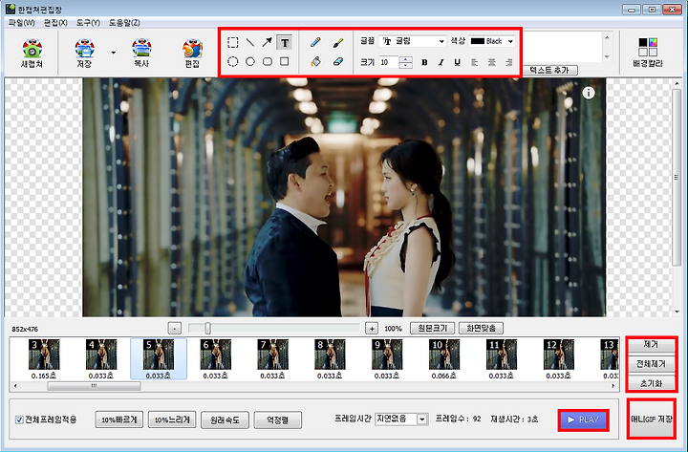Viewport: 688px width, 452px height.
Task: Click the 애니GIF 저장 save button
Action: pyautogui.click(x=652, y=420)
